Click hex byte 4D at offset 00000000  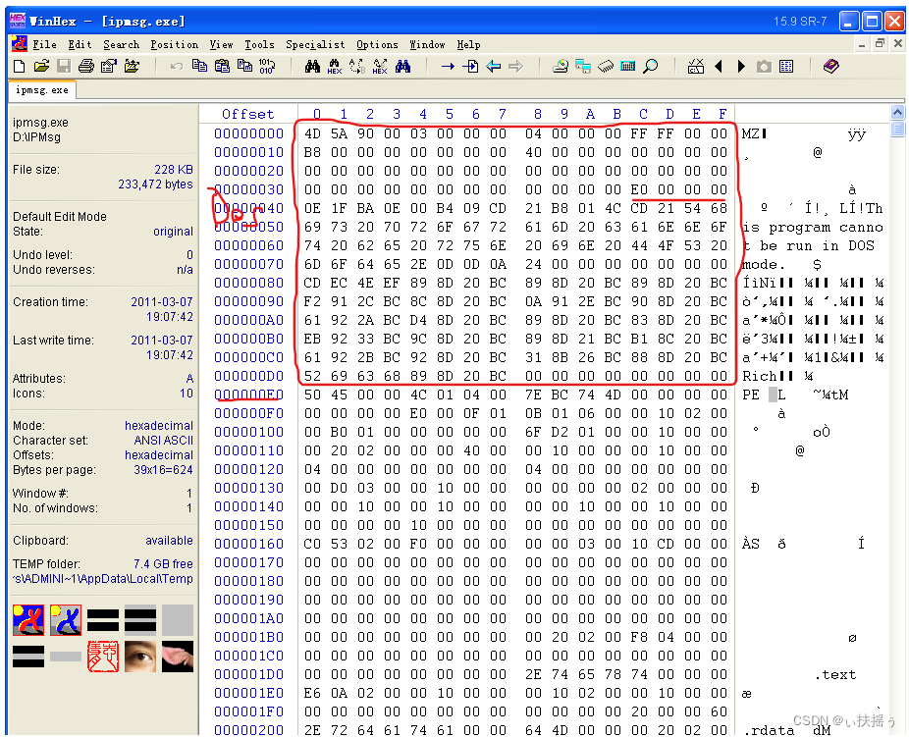pyautogui.click(x=312, y=133)
